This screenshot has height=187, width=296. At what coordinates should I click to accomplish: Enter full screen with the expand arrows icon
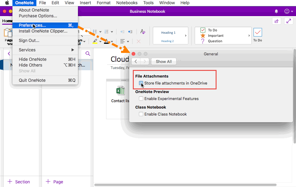[289, 21]
